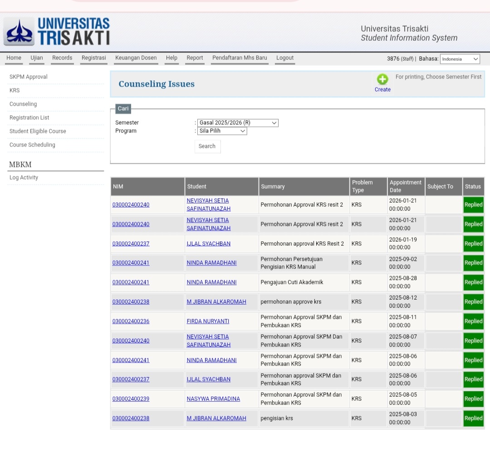Open the Keuangan Dosen menu
Image resolution: width=490 pixels, height=457 pixels.
point(136,58)
